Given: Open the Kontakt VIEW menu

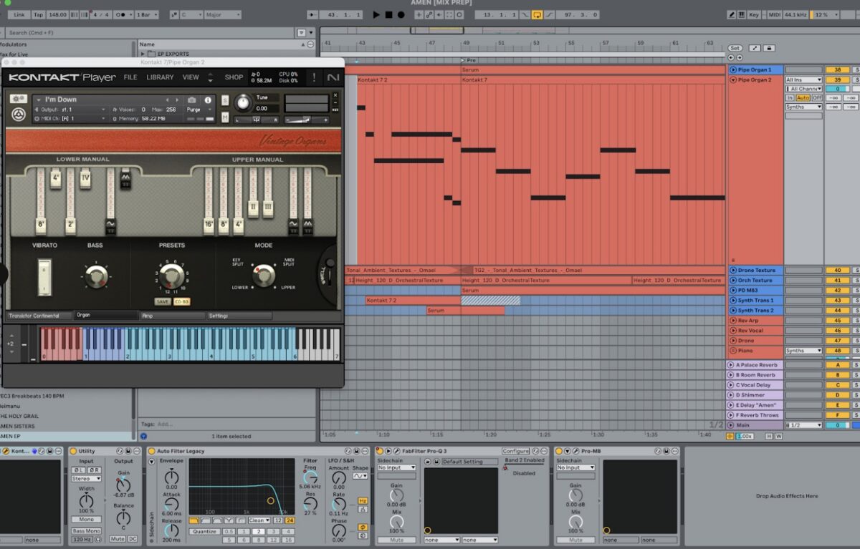Looking at the screenshot, I should (191, 77).
